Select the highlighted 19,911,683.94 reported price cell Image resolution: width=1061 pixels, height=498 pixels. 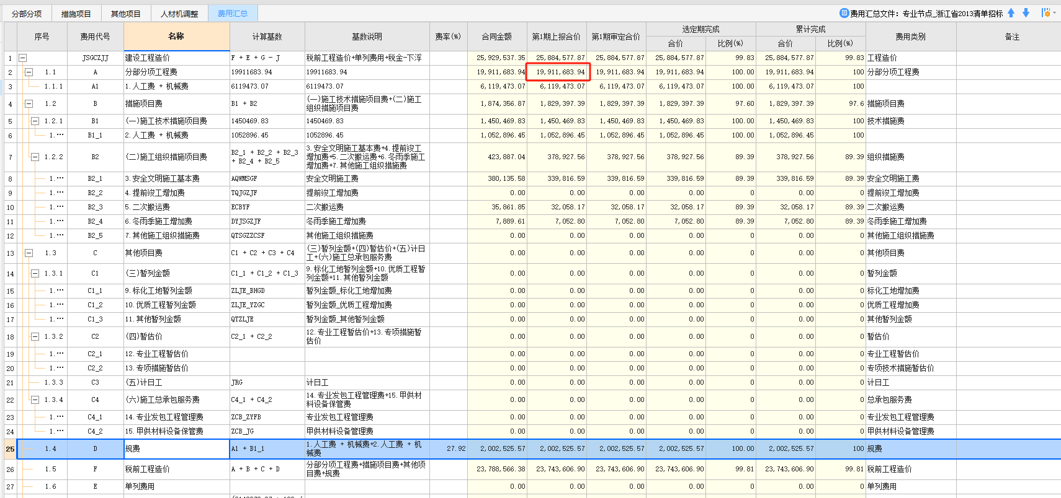[x=557, y=72]
